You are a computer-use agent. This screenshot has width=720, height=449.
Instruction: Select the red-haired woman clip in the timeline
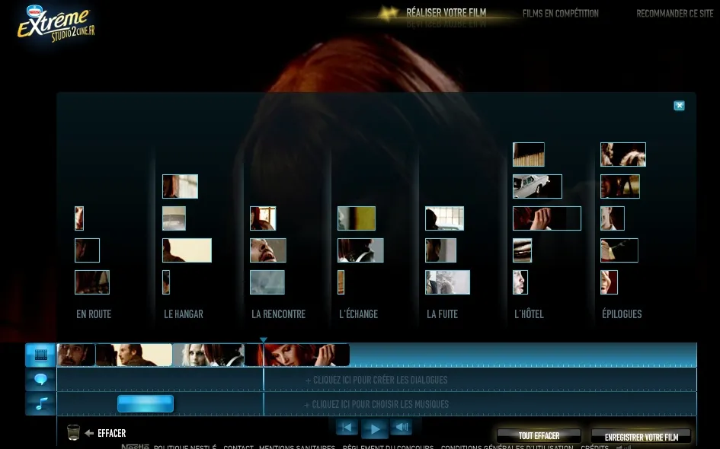297,355
